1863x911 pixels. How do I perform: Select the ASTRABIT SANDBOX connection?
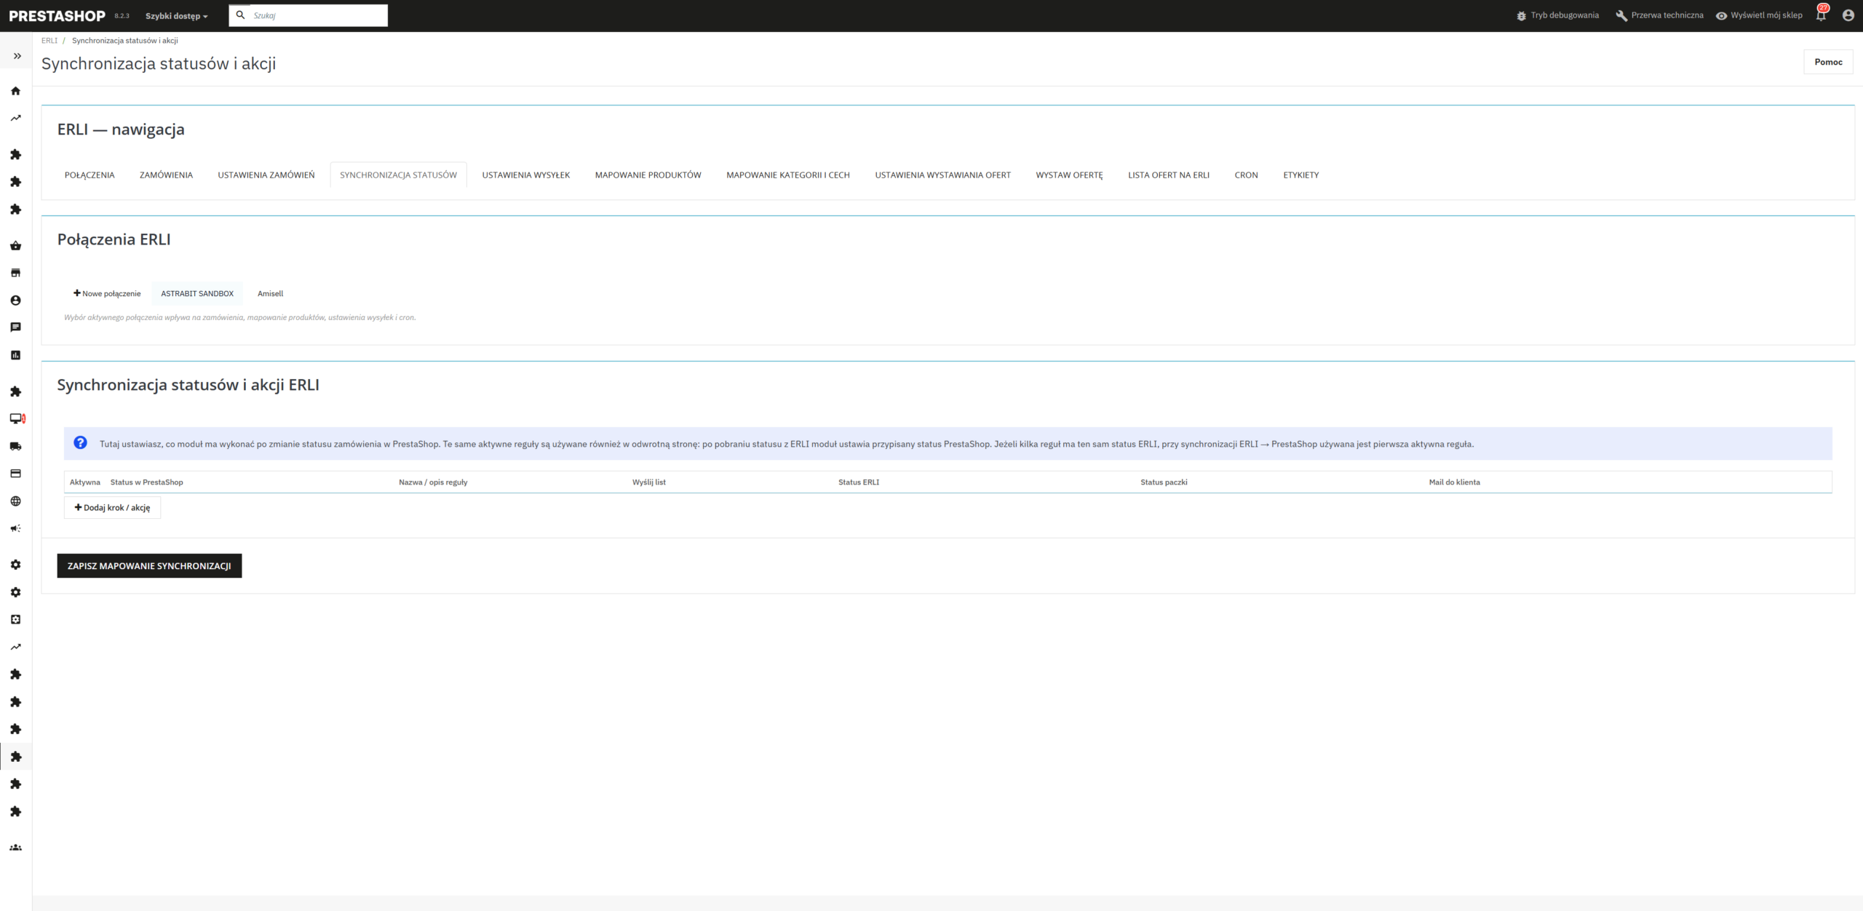(x=197, y=293)
